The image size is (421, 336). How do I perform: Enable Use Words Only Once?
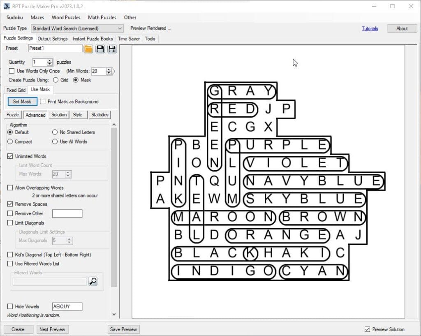pyautogui.click(x=12, y=71)
